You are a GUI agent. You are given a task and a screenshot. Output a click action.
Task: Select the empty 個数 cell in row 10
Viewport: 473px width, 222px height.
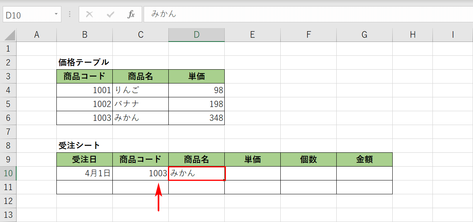(308, 173)
